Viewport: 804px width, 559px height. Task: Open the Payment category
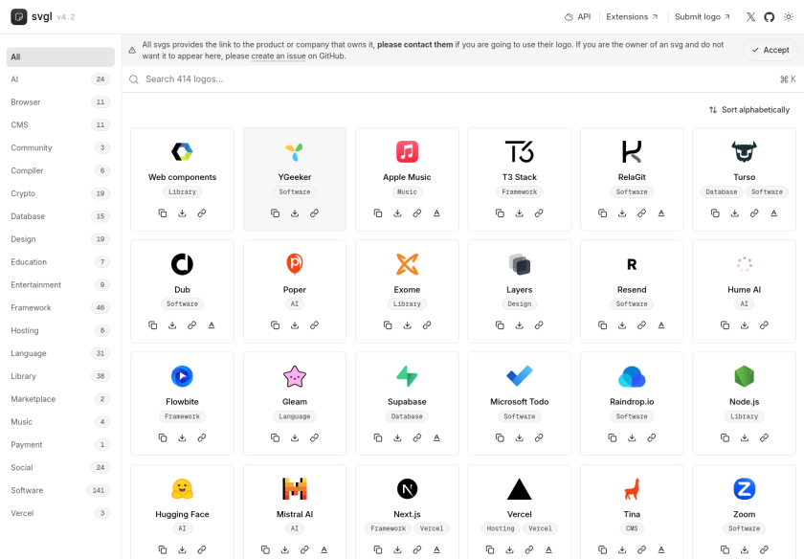point(60,445)
